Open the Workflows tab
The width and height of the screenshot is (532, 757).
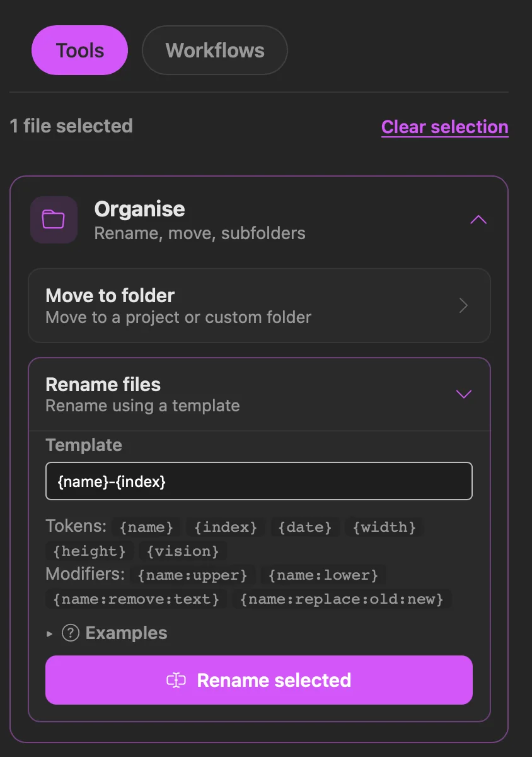tap(215, 50)
